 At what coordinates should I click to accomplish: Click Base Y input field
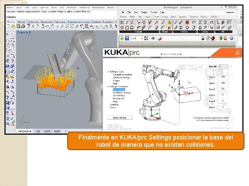[x=223, y=83]
